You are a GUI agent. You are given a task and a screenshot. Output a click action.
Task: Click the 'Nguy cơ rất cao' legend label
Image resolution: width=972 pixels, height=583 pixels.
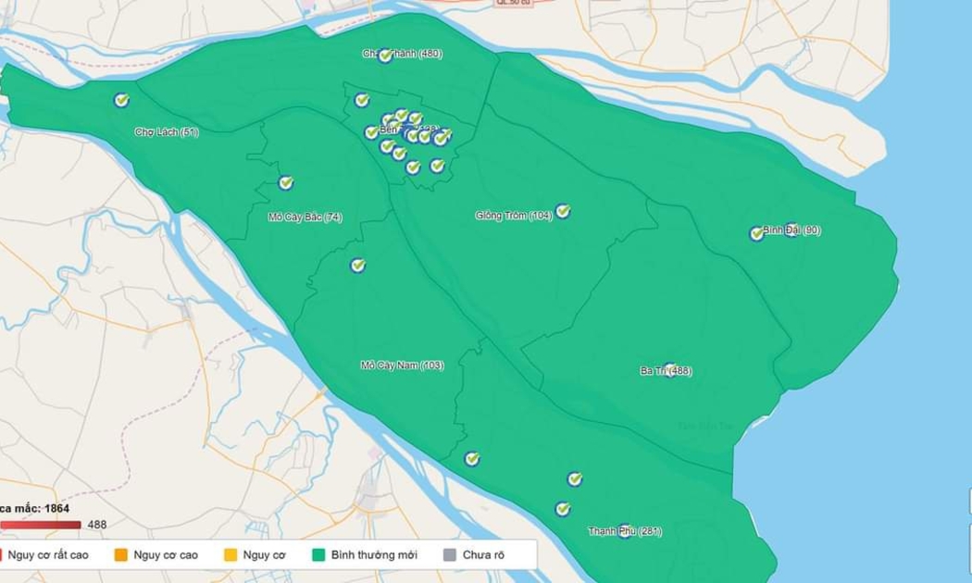coord(48,555)
